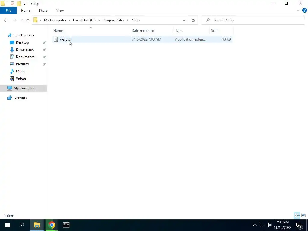This screenshot has height=231, width=308.
Task: Switch to the Share ribbon tab
Action: (x=43, y=11)
